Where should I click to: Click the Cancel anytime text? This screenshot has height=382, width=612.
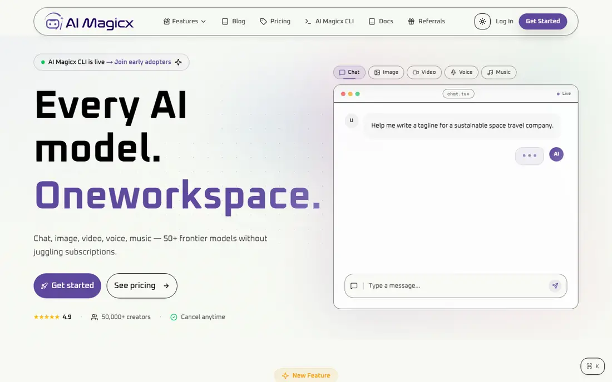pyautogui.click(x=203, y=317)
